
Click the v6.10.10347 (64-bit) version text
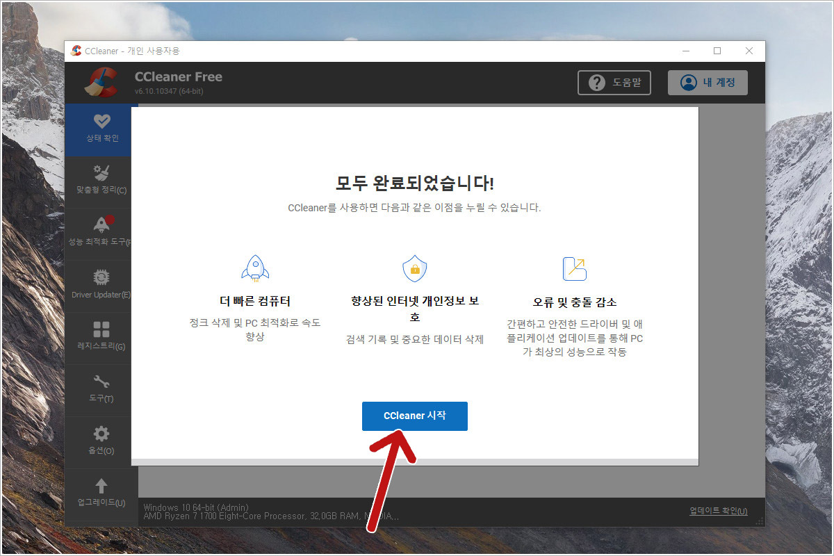[169, 92]
